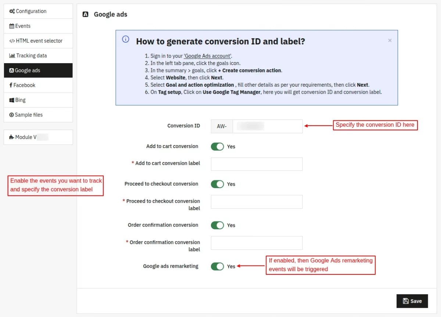Focus the Conversion ID input field
The width and height of the screenshot is (441, 317).
[x=268, y=126]
